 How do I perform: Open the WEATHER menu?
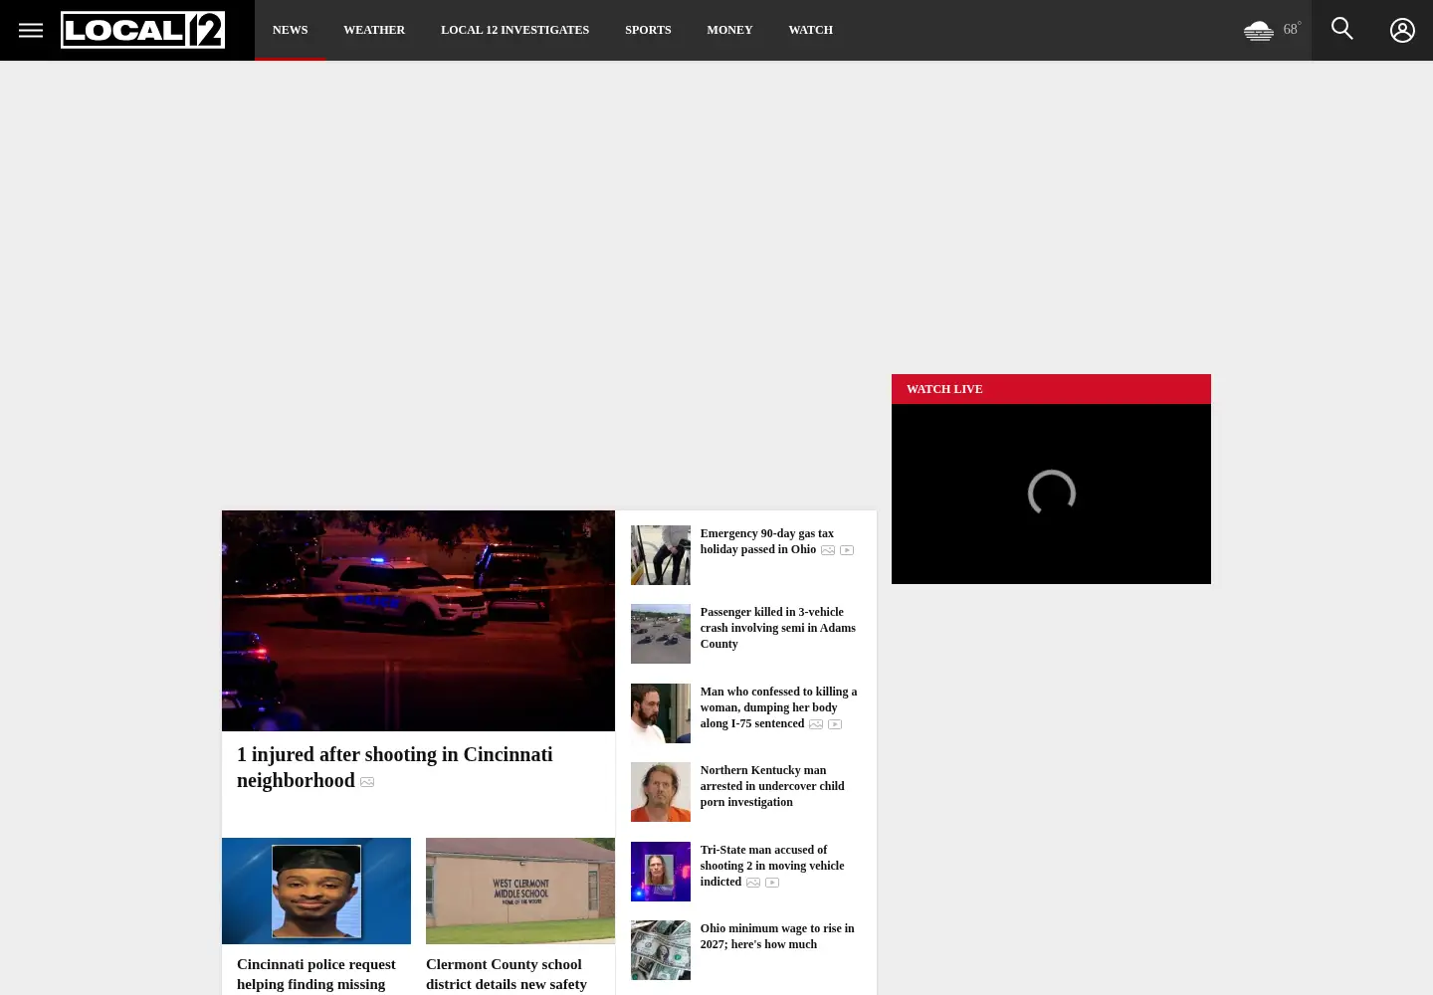coord(374,30)
